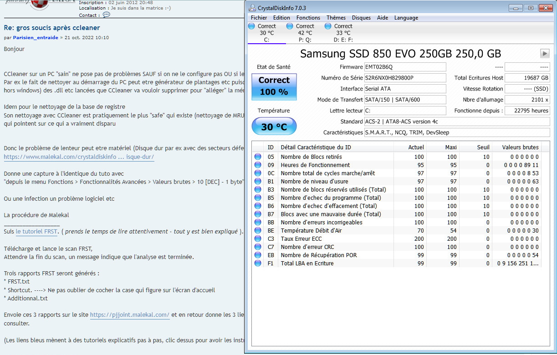Open the malekal.com crystaldiskinfo tutorial link
The image size is (557, 355).
point(79,157)
